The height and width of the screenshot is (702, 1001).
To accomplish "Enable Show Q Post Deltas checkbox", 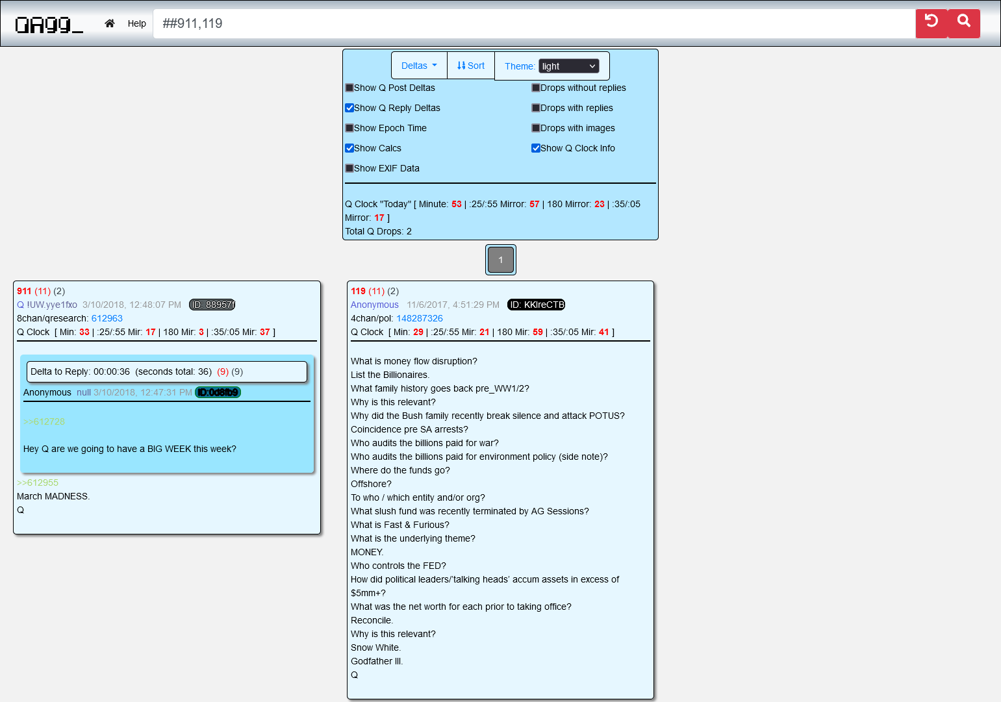I will [x=349, y=88].
